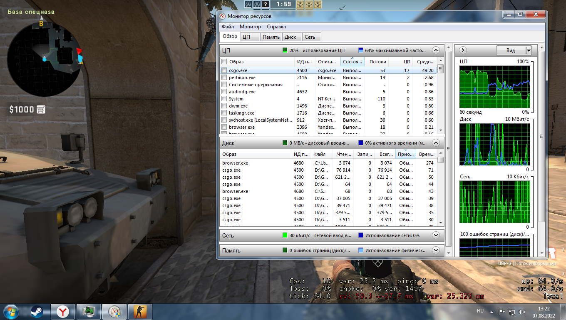Select browser.exe disk row reading 3 074
566x320 pixels.
click(x=329, y=163)
